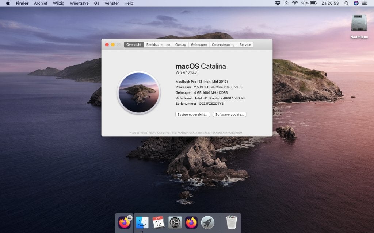The image size is (374, 233).
Task: Click Intel HD Graphics 4000 1536 MB text
Action: coord(220,98)
